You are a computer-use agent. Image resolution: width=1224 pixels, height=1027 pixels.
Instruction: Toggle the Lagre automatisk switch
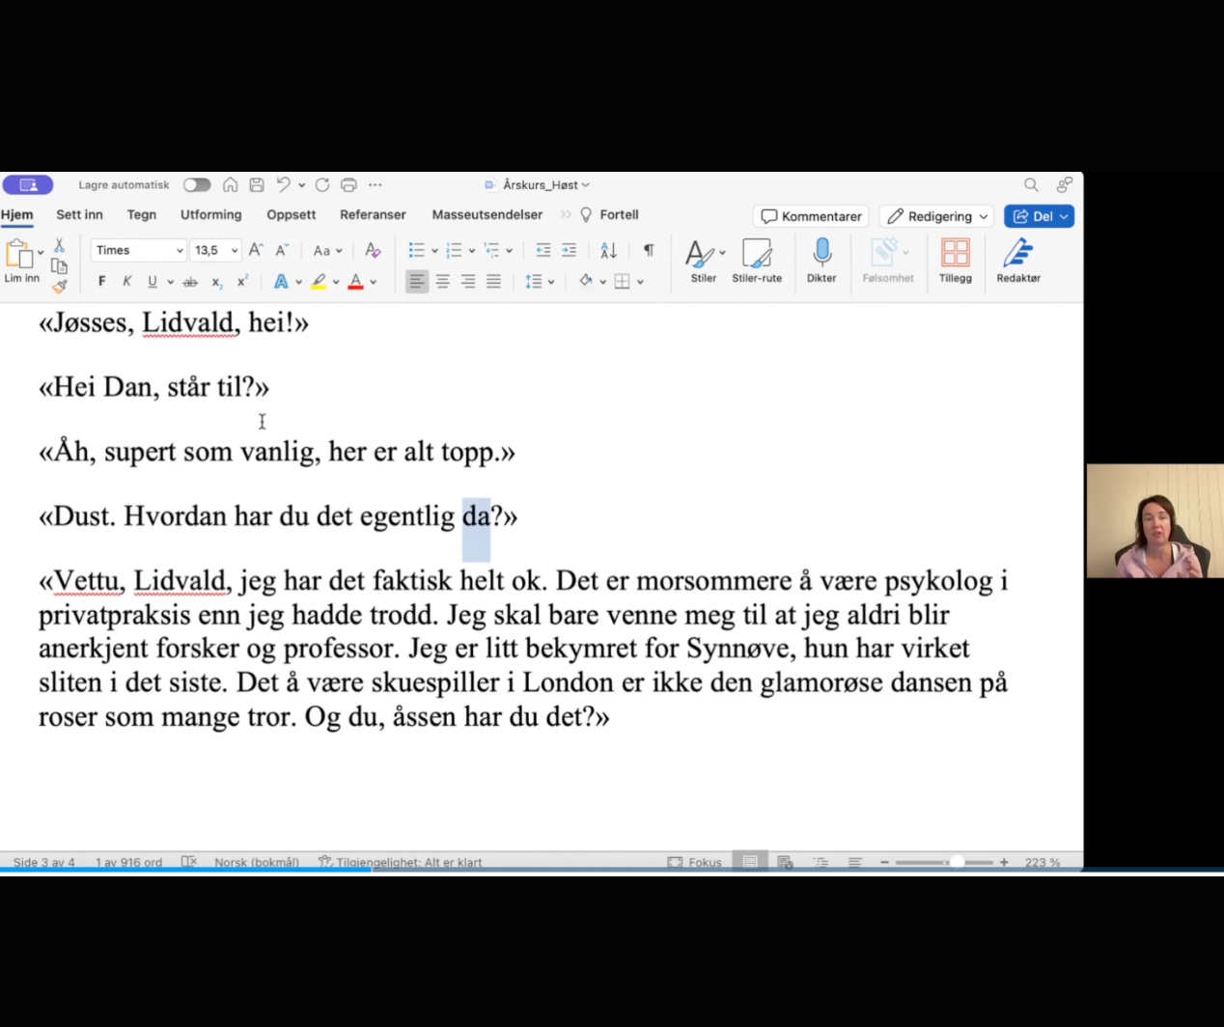197,184
